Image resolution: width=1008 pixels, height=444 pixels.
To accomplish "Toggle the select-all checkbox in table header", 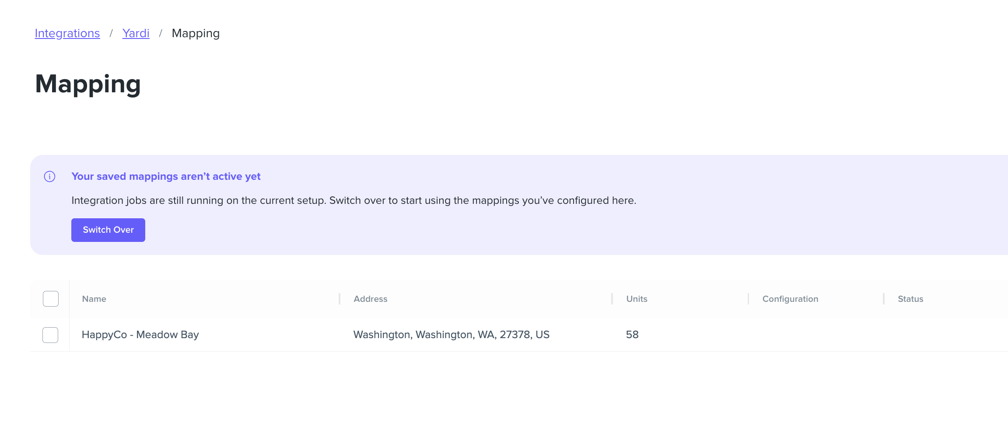I will pos(51,299).
